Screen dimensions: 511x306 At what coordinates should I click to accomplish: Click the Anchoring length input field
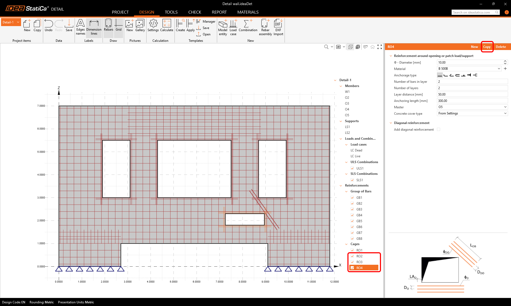tap(472, 101)
